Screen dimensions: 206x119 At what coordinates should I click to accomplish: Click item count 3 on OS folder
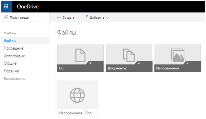(x=90, y=63)
